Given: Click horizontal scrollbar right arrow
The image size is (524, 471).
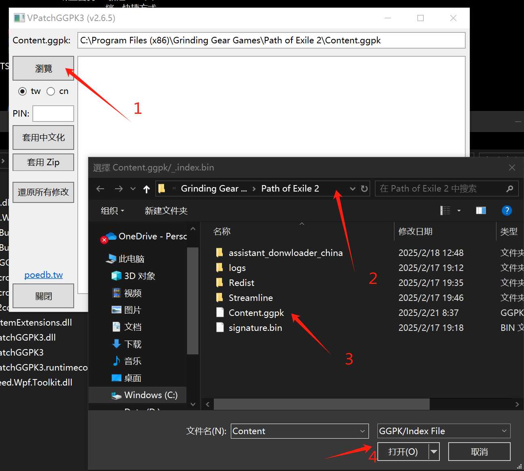Looking at the screenshot, I should [x=517, y=404].
